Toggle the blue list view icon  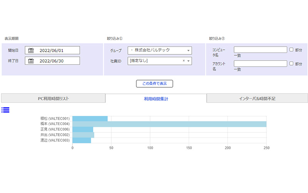pyautogui.click(x=5, y=110)
